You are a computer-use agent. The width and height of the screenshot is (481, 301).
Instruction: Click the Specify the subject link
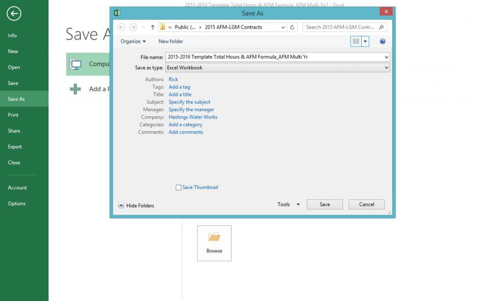(x=189, y=102)
